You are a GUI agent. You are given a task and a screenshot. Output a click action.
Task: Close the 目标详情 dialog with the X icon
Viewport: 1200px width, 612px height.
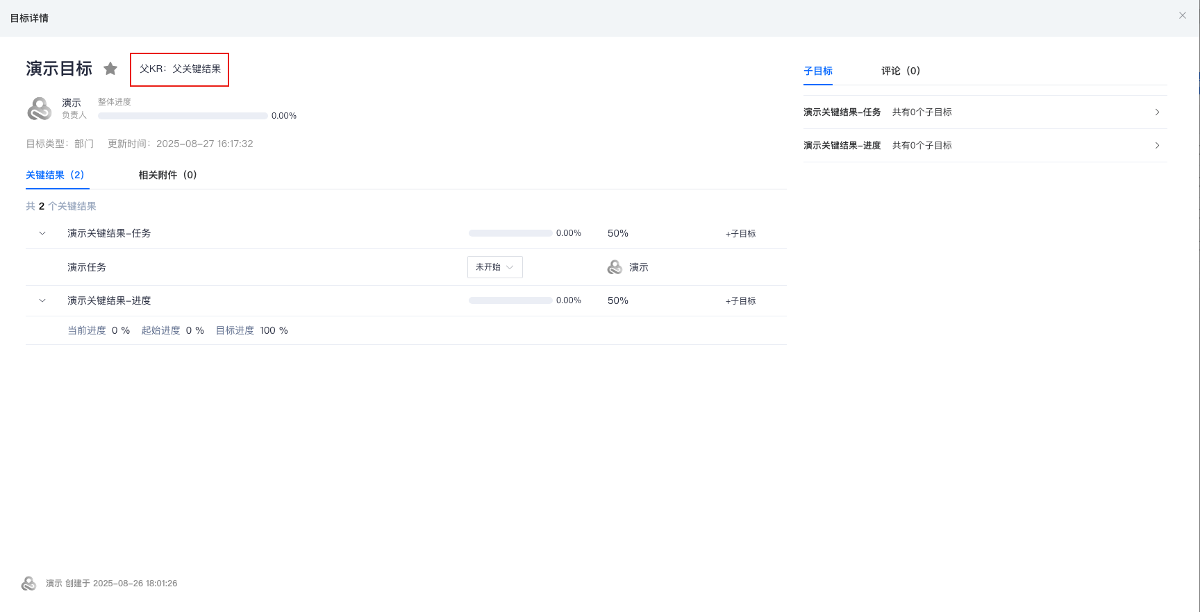coord(1183,15)
